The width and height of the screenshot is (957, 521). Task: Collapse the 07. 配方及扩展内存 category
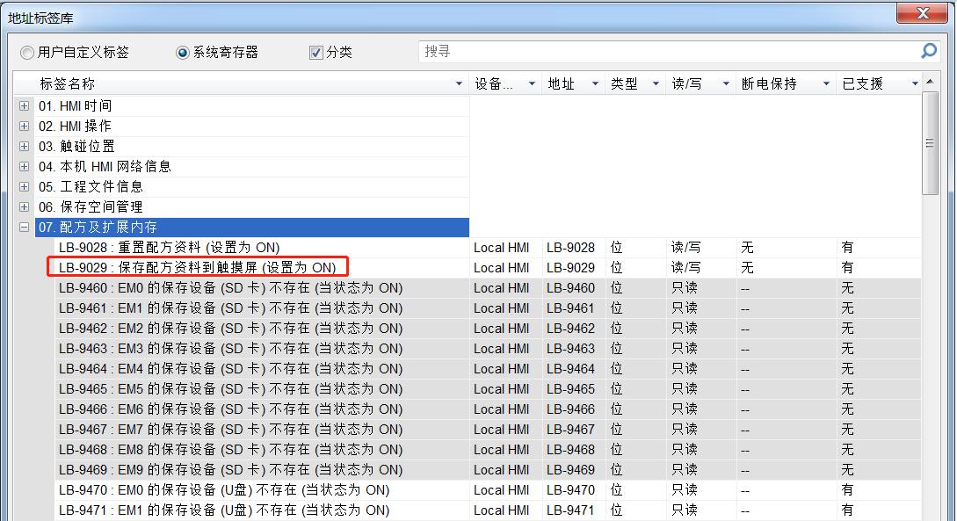pyautogui.click(x=24, y=227)
